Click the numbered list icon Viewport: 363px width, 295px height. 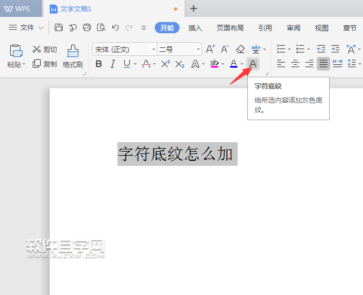[300, 49]
